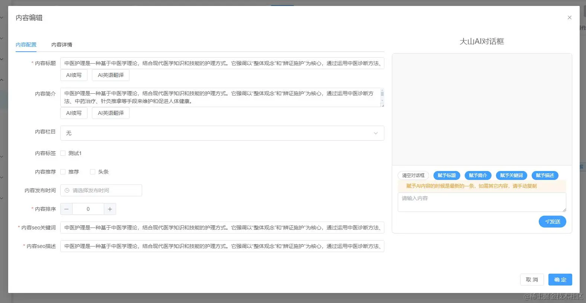Image resolution: width=586 pixels, height=303 pixels.
Task: Click AI续写 below the 内容标题 field
Action: pyautogui.click(x=74, y=75)
